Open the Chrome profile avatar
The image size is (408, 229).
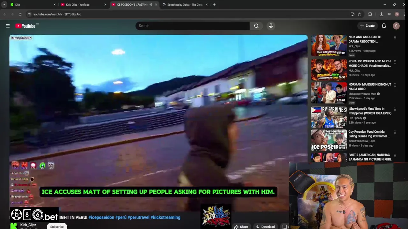pos(397,14)
